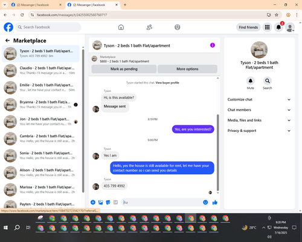The image size is (302, 242).
Task: Click the Facebook logo
Action: point(8,27)
